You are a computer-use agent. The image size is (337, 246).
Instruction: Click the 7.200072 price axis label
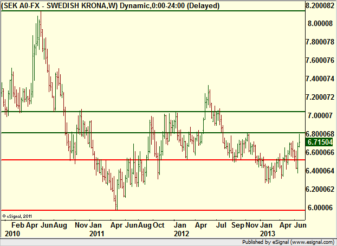[x=320, y=97]
